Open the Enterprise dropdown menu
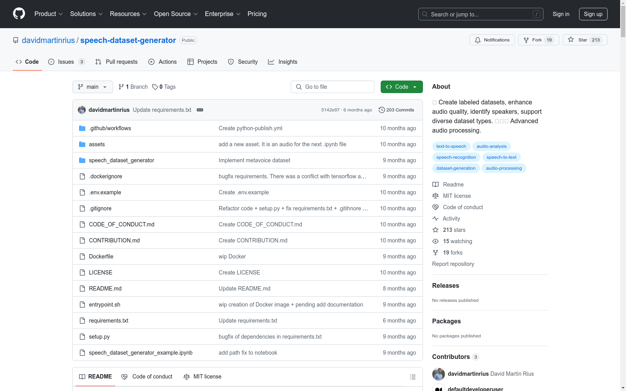Image resolution: width=626 pixels, height=391 pixels. click(223, 14)
